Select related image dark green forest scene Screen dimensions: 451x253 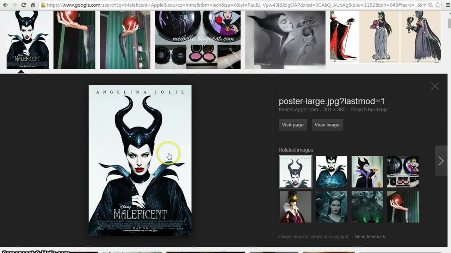coord(367,207)
